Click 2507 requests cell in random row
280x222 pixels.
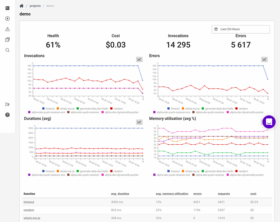[221, 210]
